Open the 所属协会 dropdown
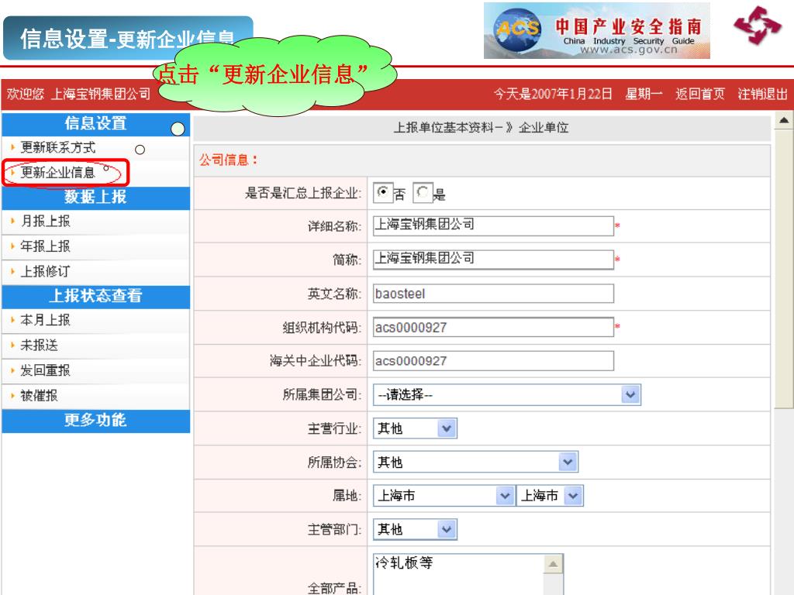 pos(475,462)
